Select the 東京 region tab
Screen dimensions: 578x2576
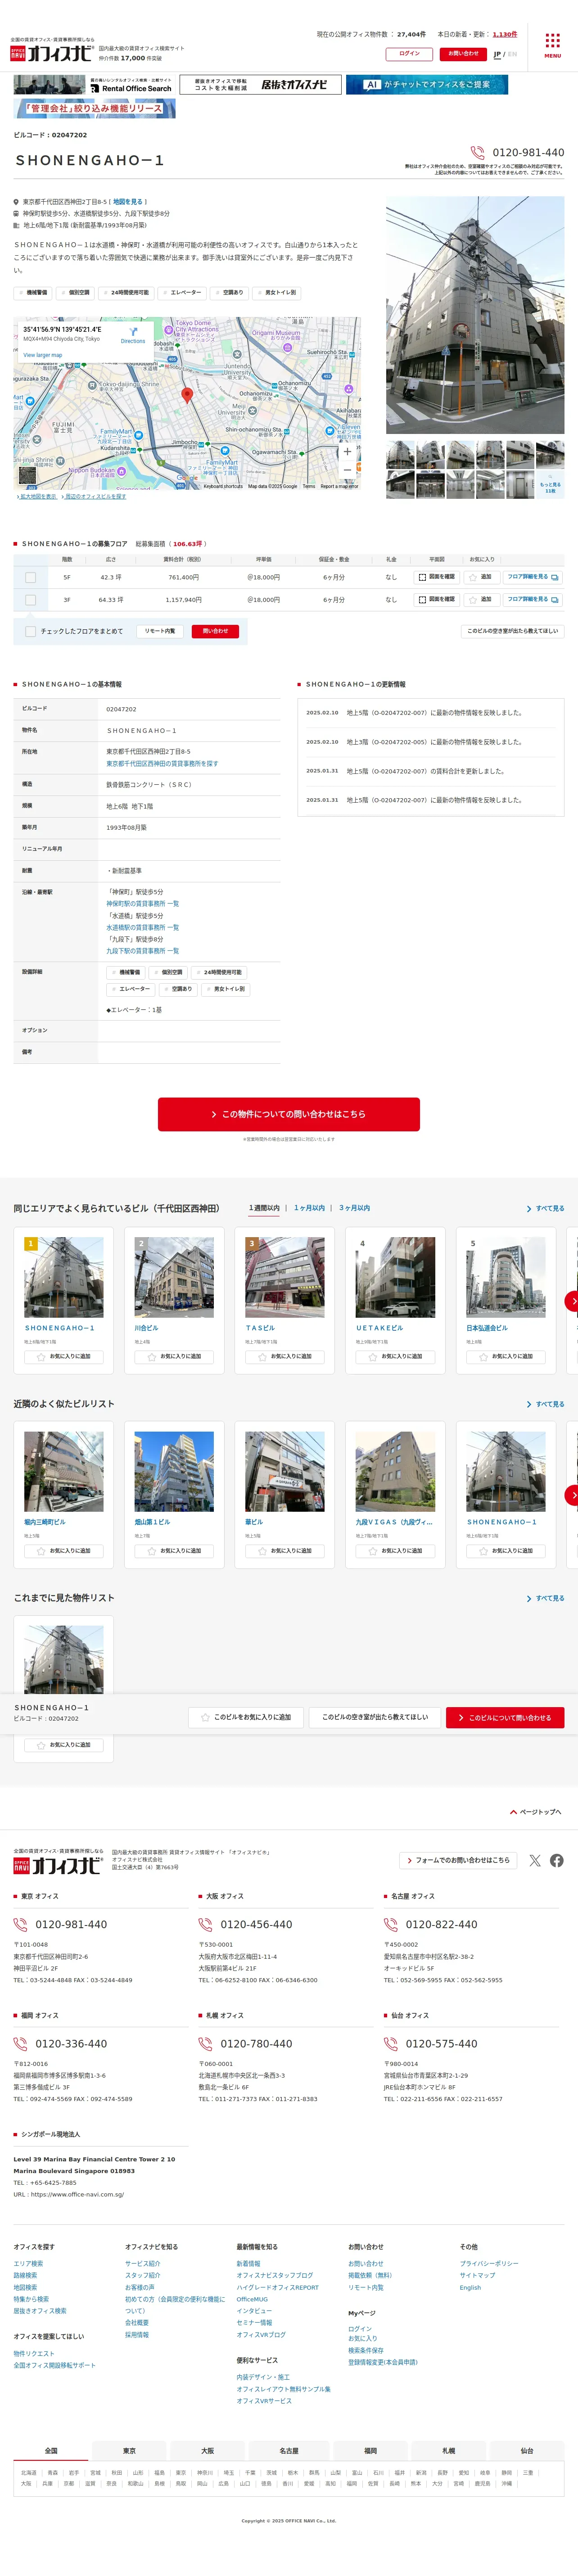[x=129, y=2451]
